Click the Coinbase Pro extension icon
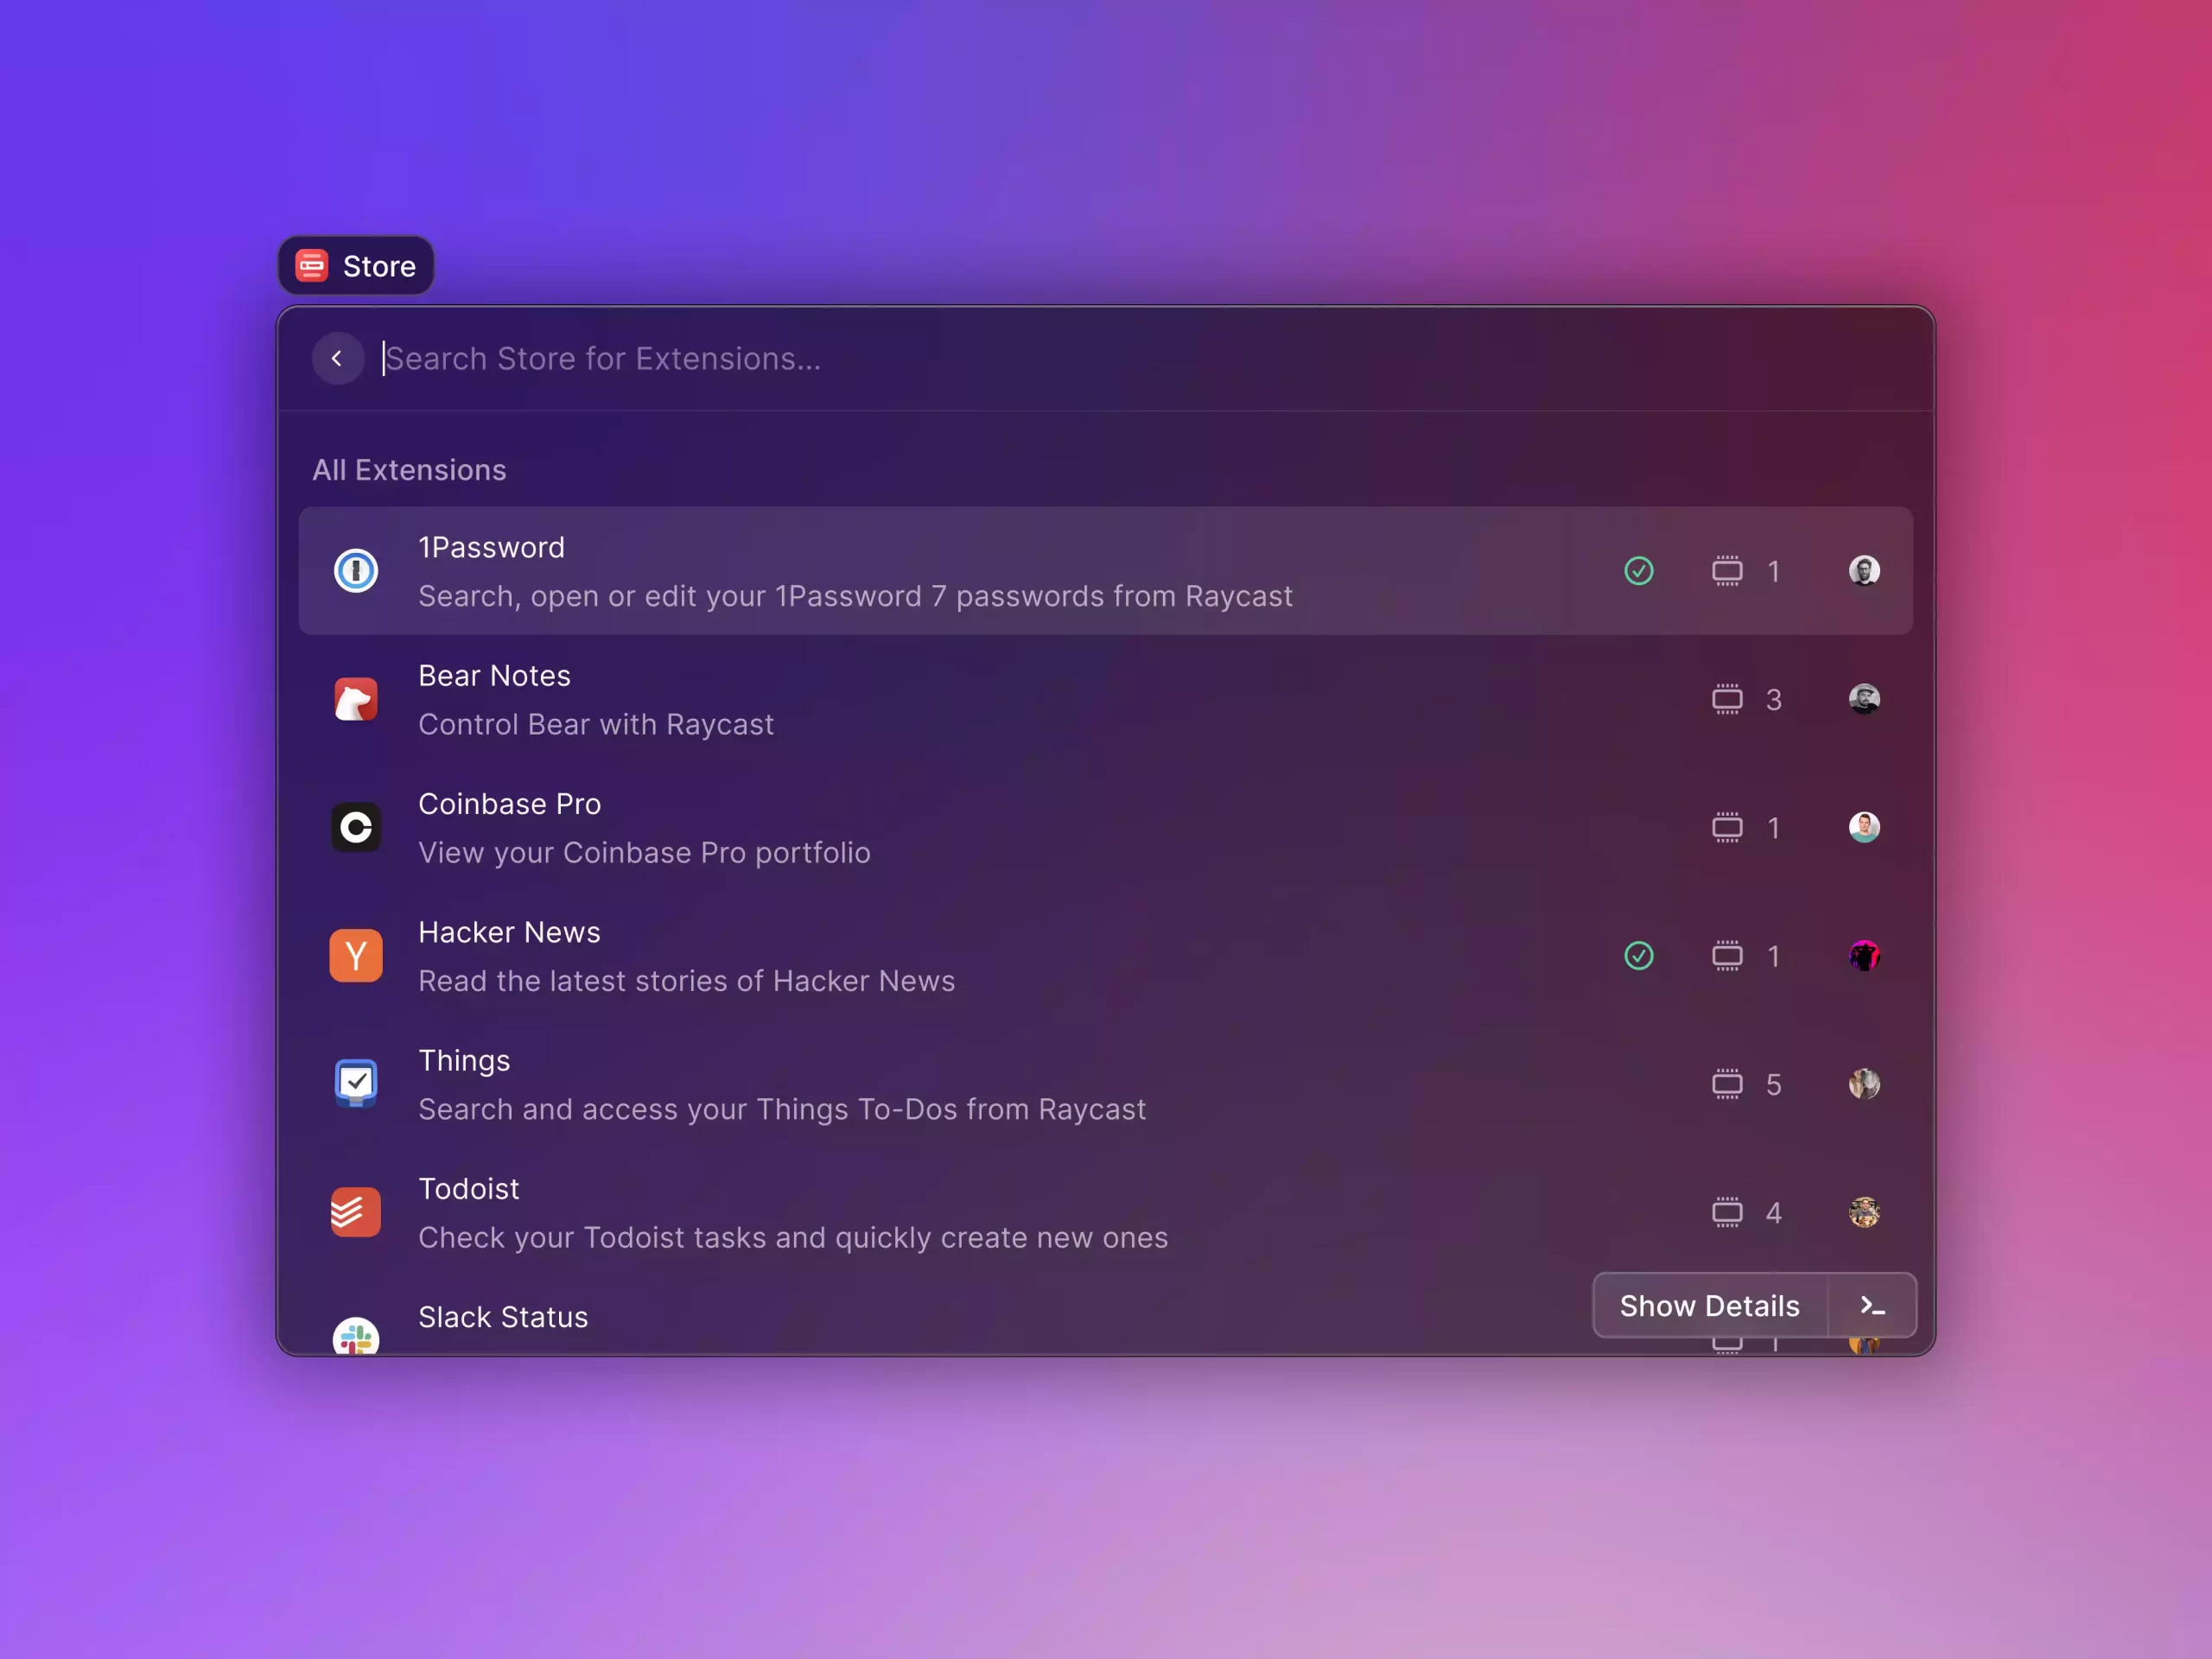The height and width of the screenshot is (1659, 2212). coord(357,826)
